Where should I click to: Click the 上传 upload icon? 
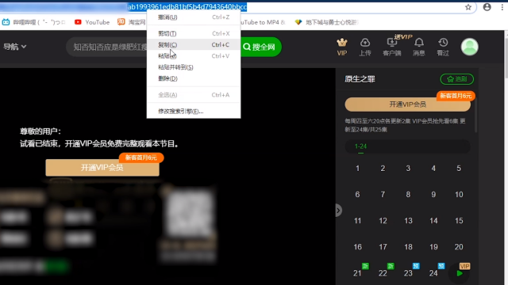(365, 47)
